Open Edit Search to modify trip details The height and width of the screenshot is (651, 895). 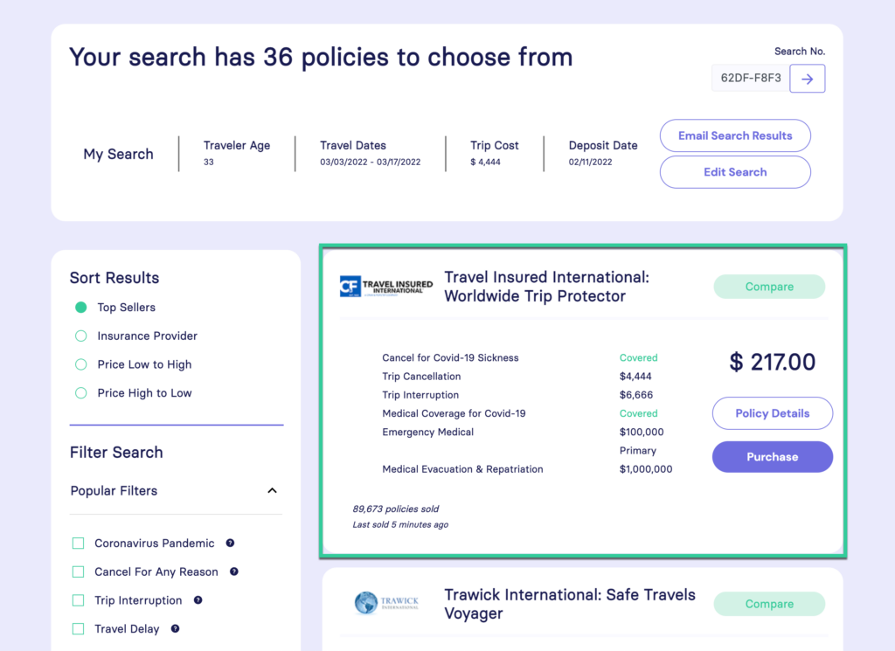coord(734,171)
